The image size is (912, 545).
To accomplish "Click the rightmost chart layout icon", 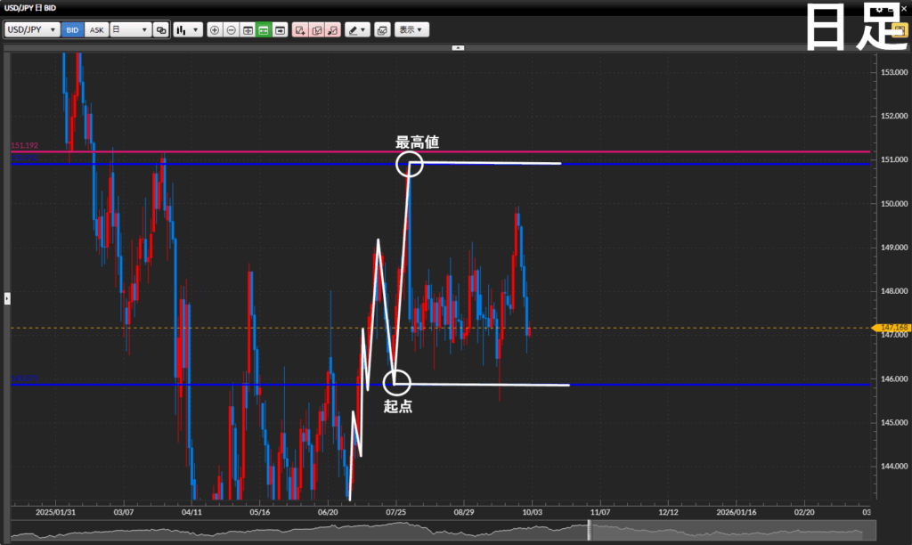I will coord(280,29).
